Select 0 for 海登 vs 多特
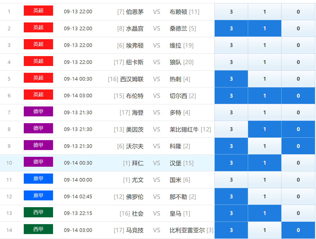 298,112
